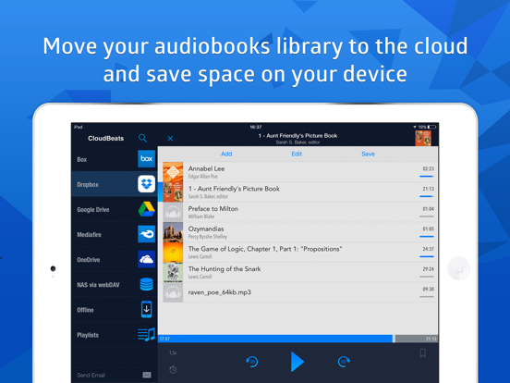Select the OneDrive menu entry
Image resolution: width=510 pixels, height=383 pixels.
click(x=115, y=259)
